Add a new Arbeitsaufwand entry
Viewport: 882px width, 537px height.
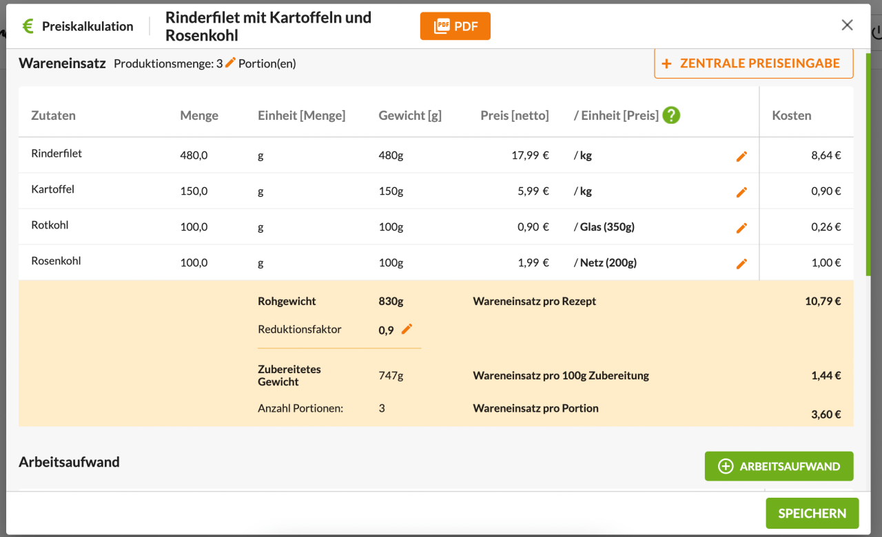pyautogui.click(x=779, y=466)
